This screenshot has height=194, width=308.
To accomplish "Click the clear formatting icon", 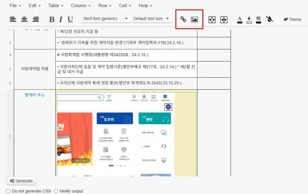I will tap(269, 19).
